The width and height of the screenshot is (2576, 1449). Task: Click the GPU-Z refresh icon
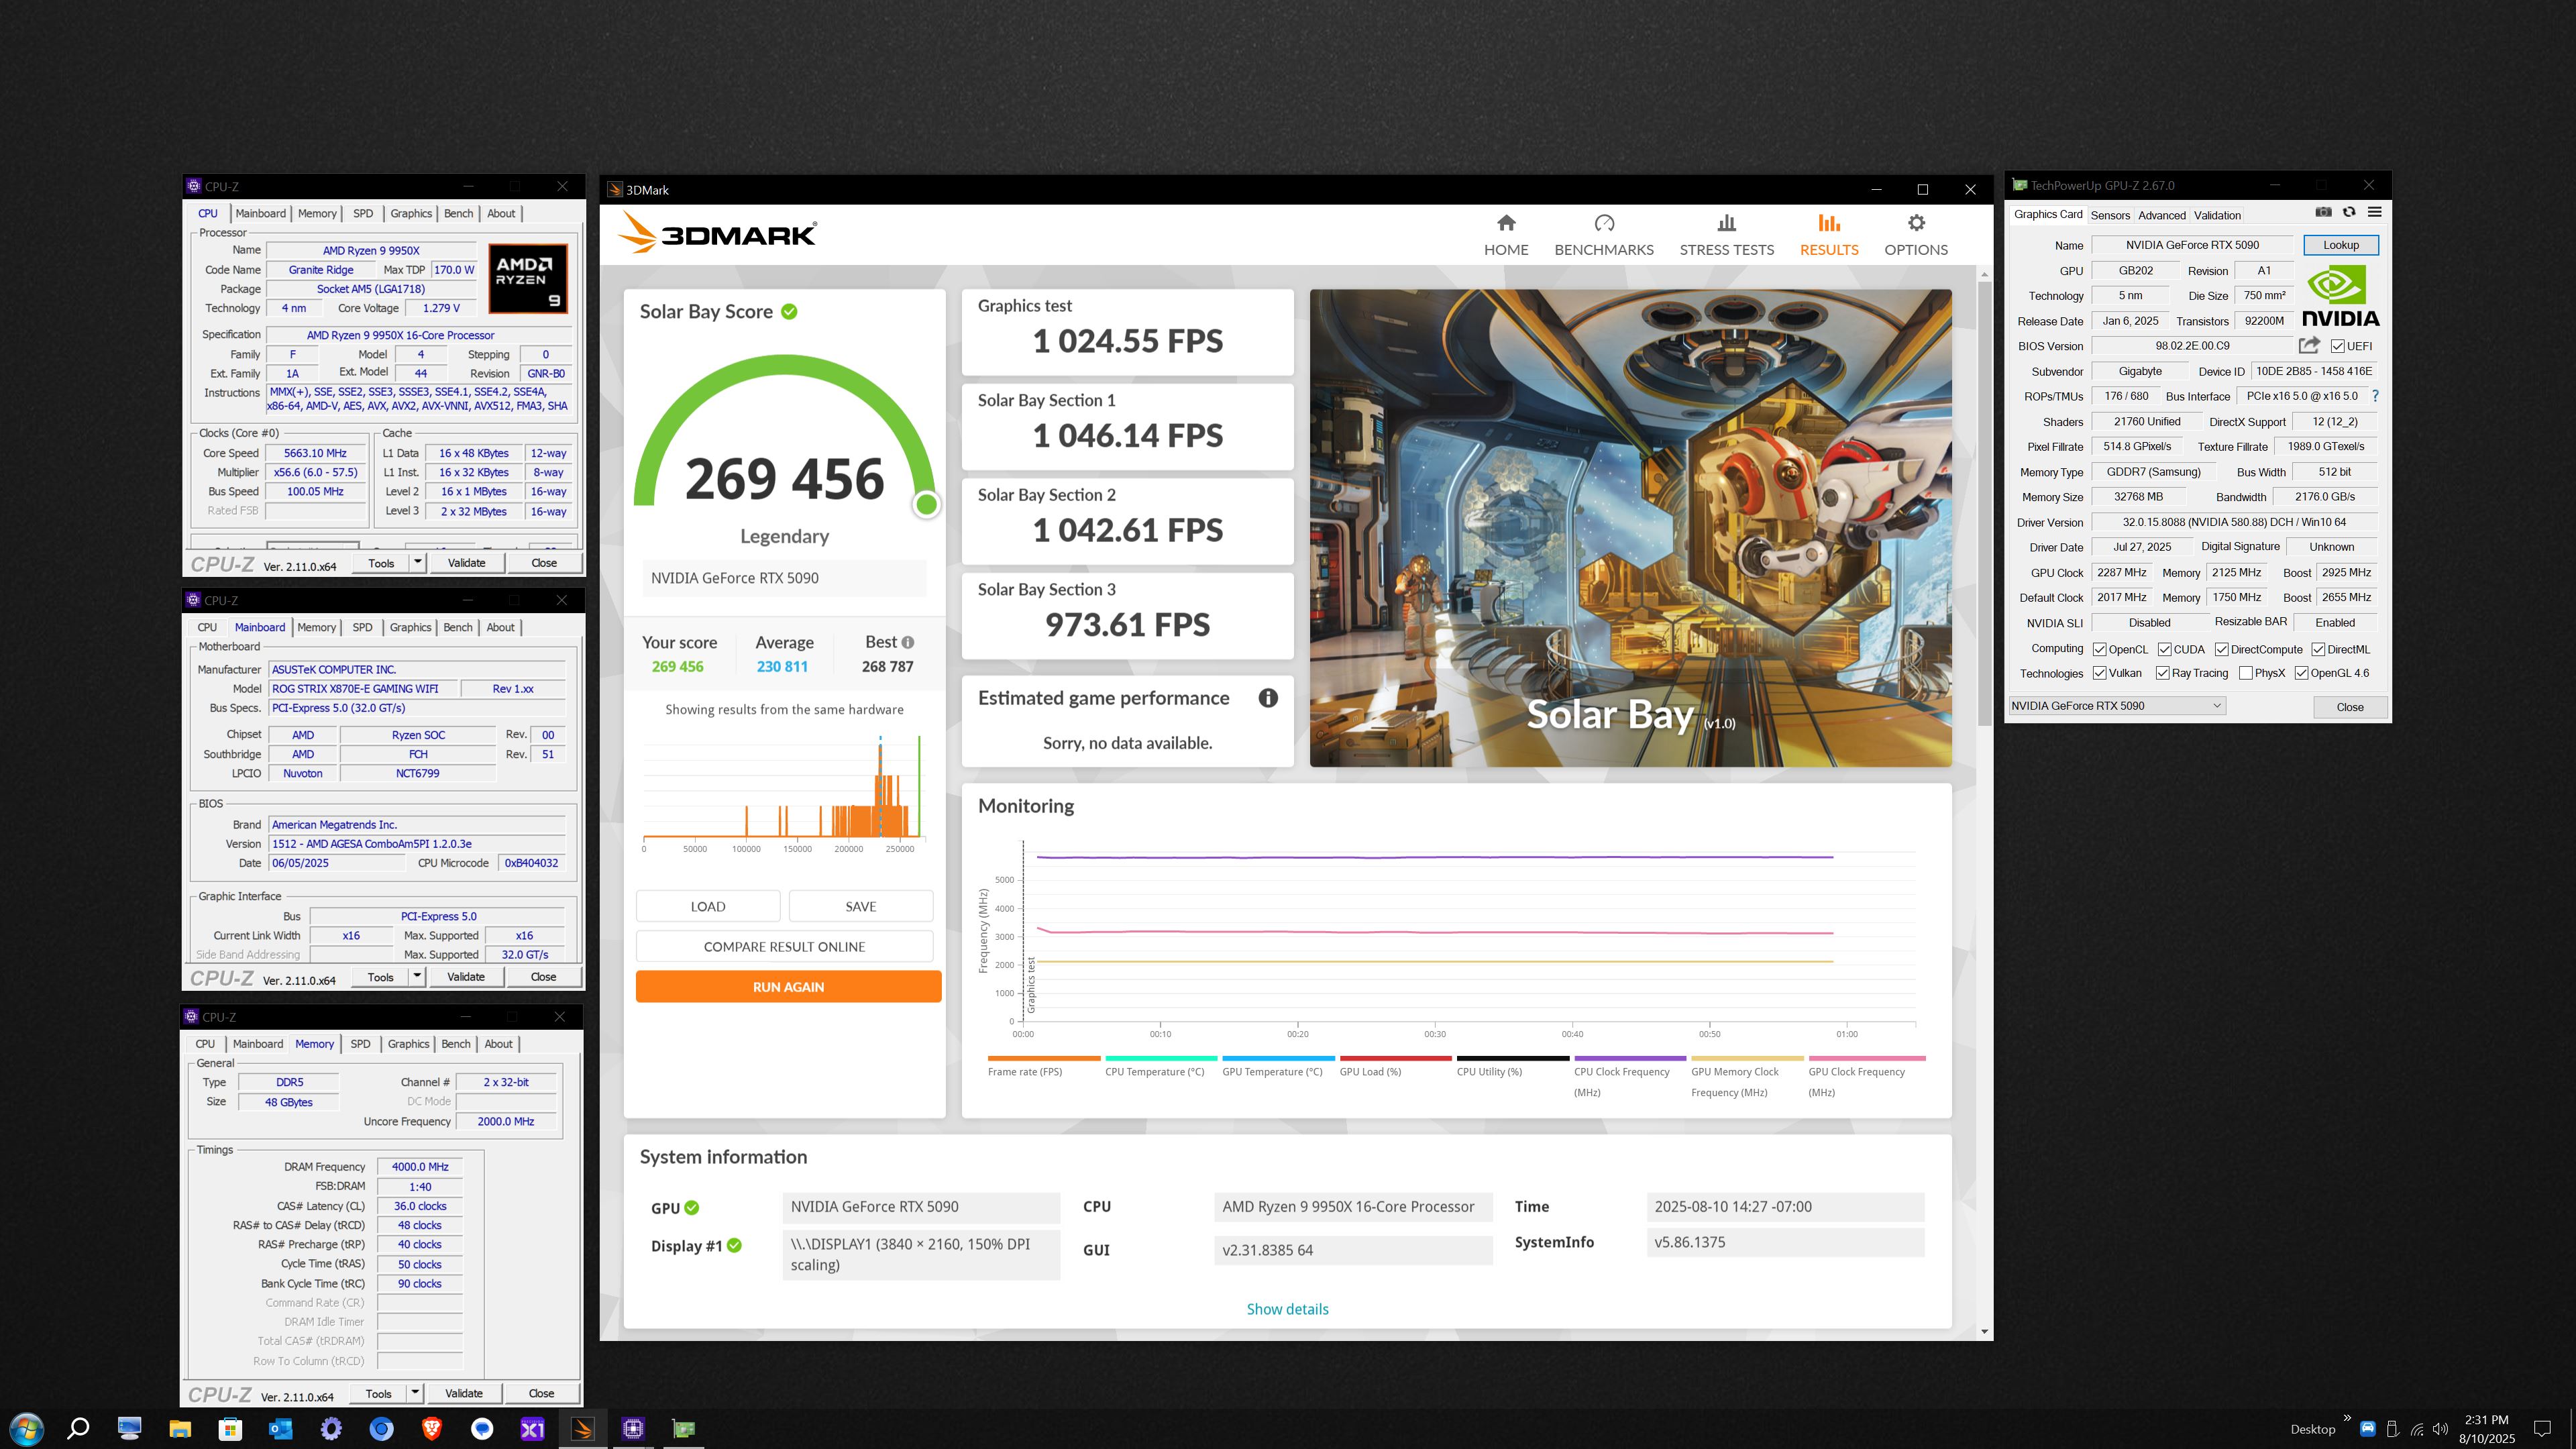[2349, 212]
